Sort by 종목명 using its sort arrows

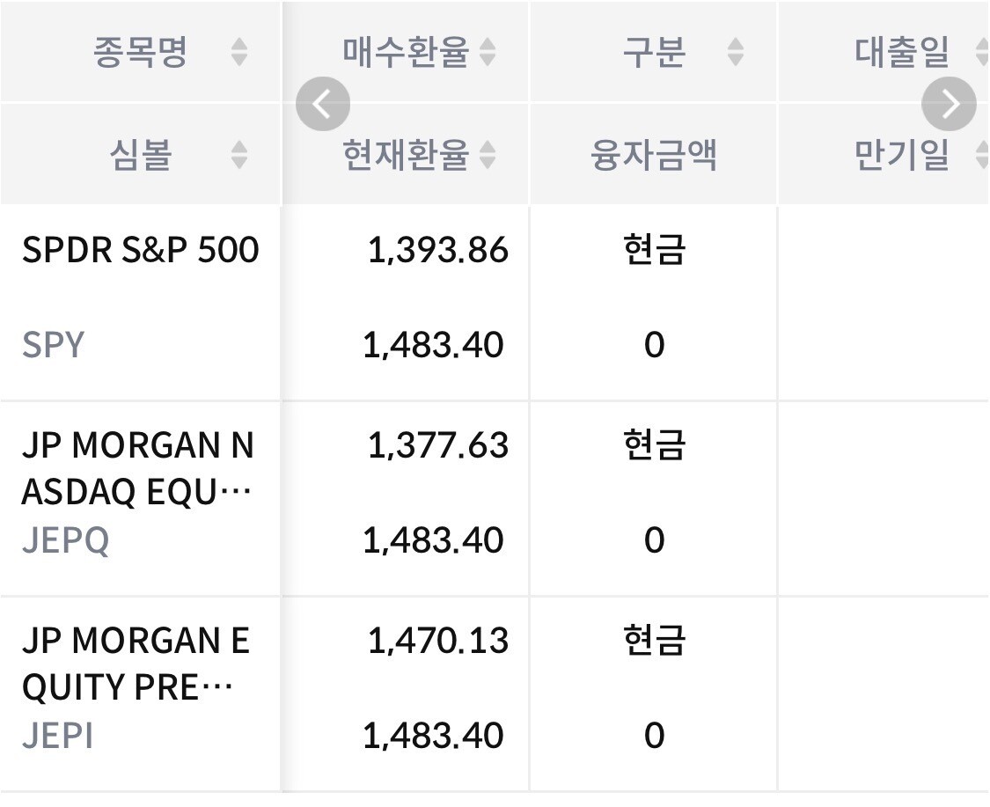(x=238, y=54)
